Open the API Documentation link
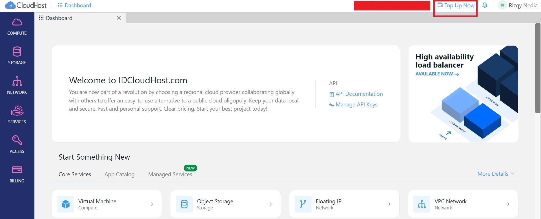The height and width of the screenshot is (219, 541). pyautogui.click(x=356, y=94)
